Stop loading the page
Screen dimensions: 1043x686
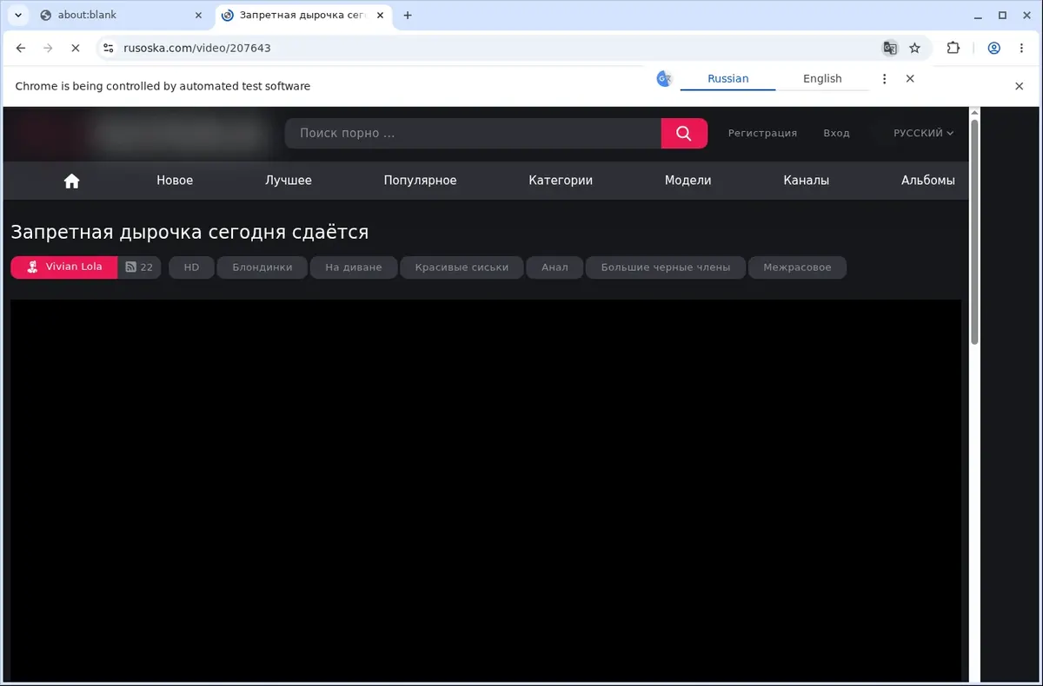[x=76, y=49]
